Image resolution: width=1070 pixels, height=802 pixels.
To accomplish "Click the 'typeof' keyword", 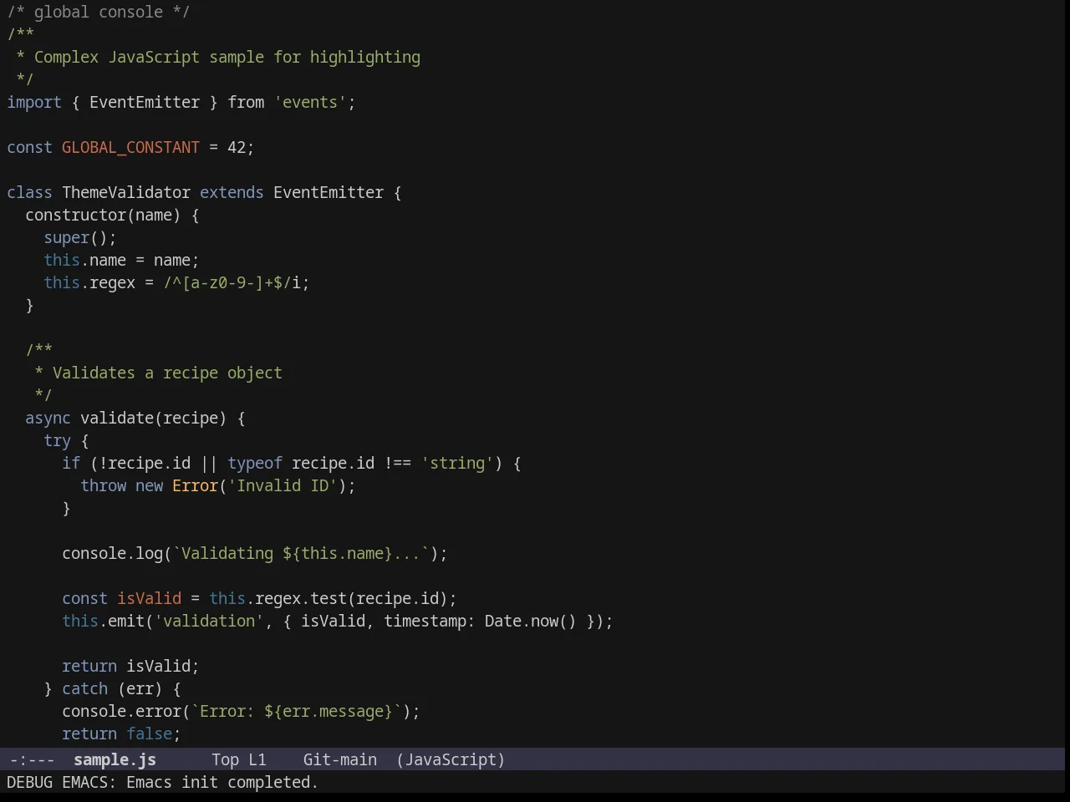I will coord(255,463).
